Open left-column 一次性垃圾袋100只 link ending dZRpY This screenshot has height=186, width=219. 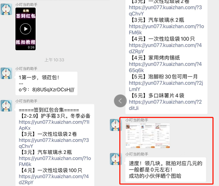pyautogui.click(x=54, y=179)
